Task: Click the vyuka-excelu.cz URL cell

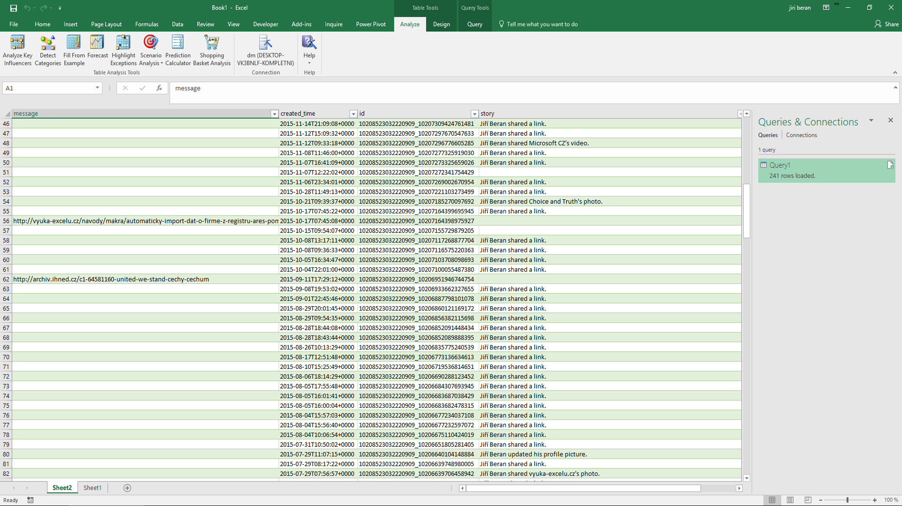Action: coord(145,221)
